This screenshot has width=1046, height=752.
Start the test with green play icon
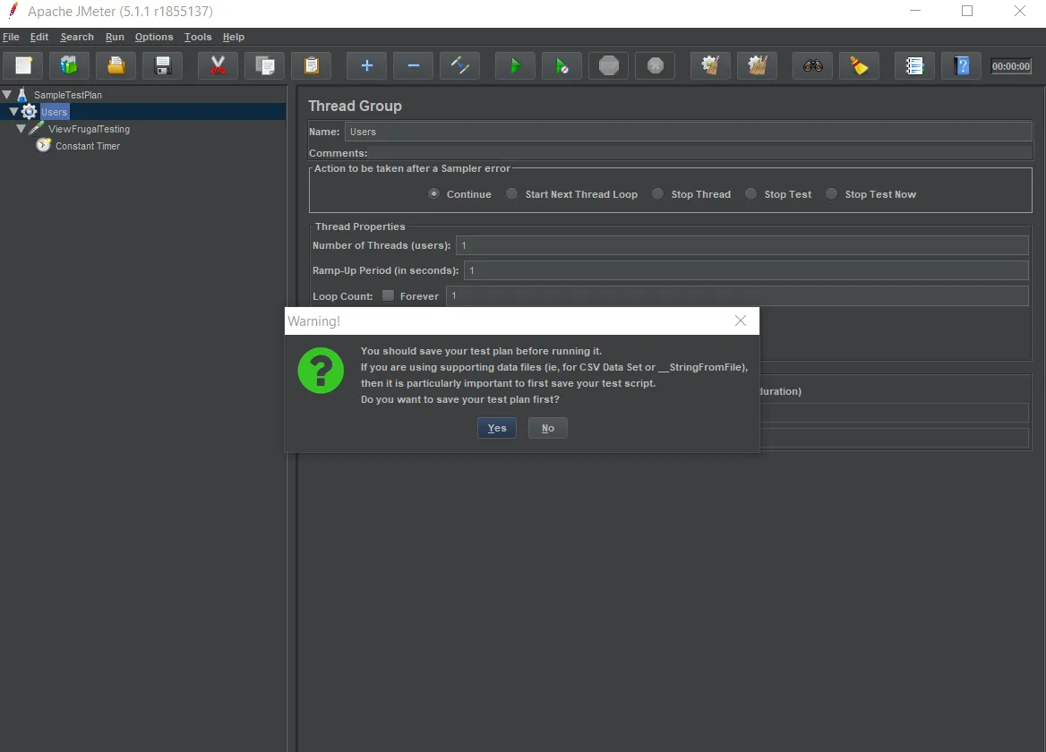point(516,65)
